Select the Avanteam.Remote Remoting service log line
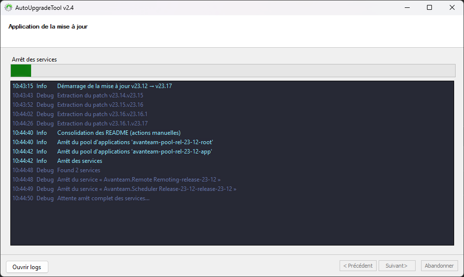Screen dimensions: 464x277 pyautogui.click(x=139, y=180)
